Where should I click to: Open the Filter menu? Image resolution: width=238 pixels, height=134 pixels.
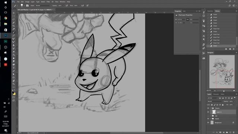[48, 1]
